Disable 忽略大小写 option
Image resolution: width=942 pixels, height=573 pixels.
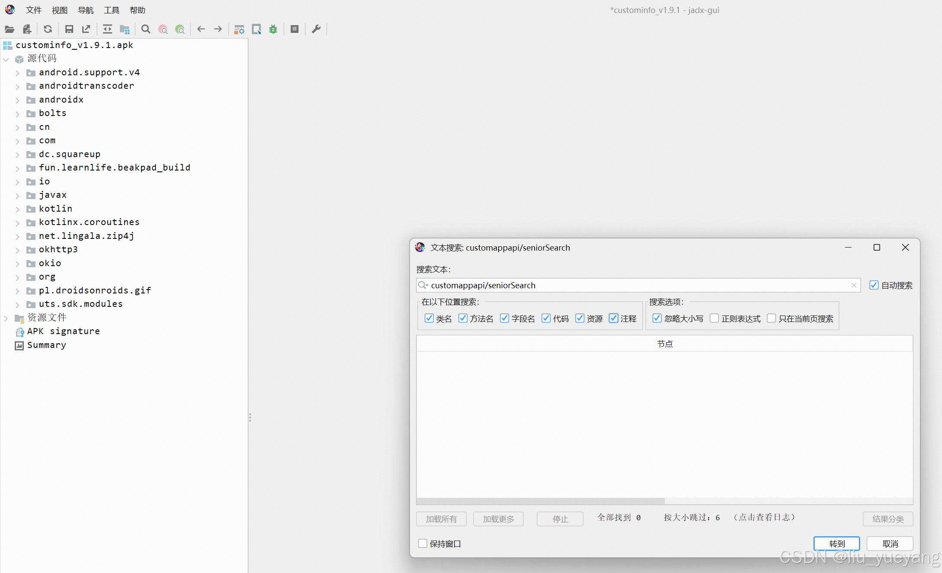pos(657,319)
